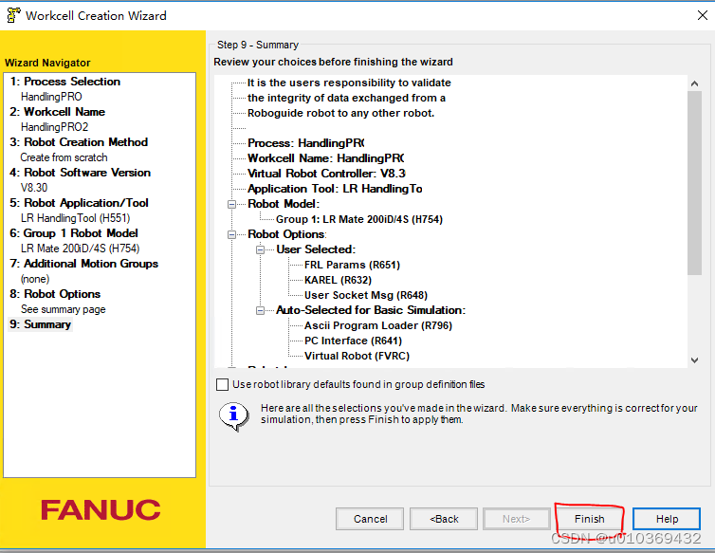Select the Process: HandlingPRO summary row

pos(306,143)
